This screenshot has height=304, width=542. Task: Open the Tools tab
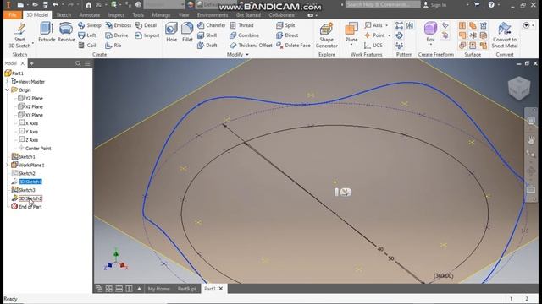[x=138, y=15]
